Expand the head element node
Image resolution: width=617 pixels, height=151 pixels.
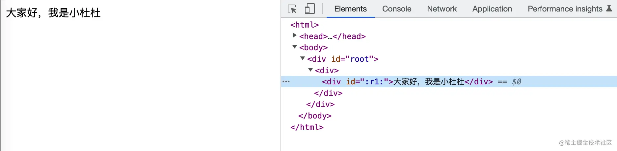[x=295, y=35]
